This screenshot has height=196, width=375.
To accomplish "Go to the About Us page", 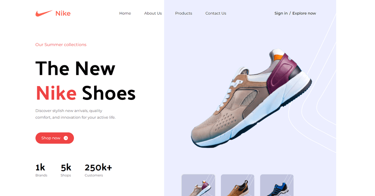I will click(x=153, y=14).
